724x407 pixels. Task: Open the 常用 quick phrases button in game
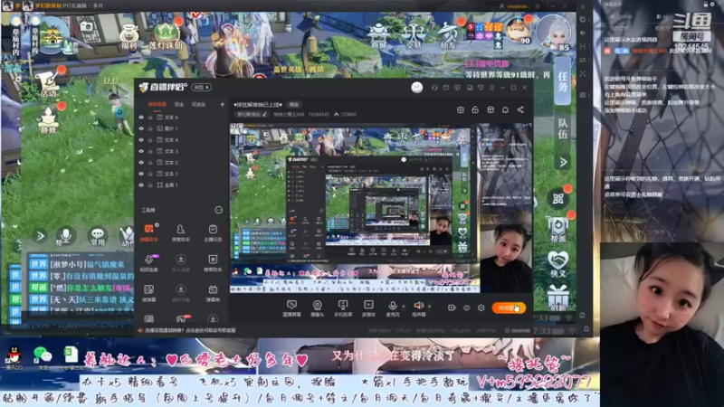tap(97, 236)
